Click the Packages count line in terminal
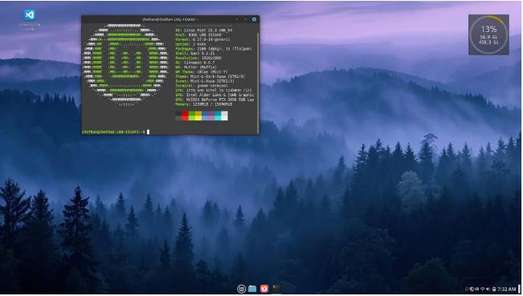 click(214, 49)
